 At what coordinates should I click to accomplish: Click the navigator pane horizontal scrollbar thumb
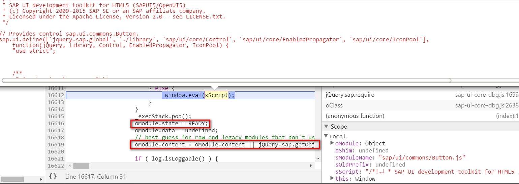(x=12, y=179)
